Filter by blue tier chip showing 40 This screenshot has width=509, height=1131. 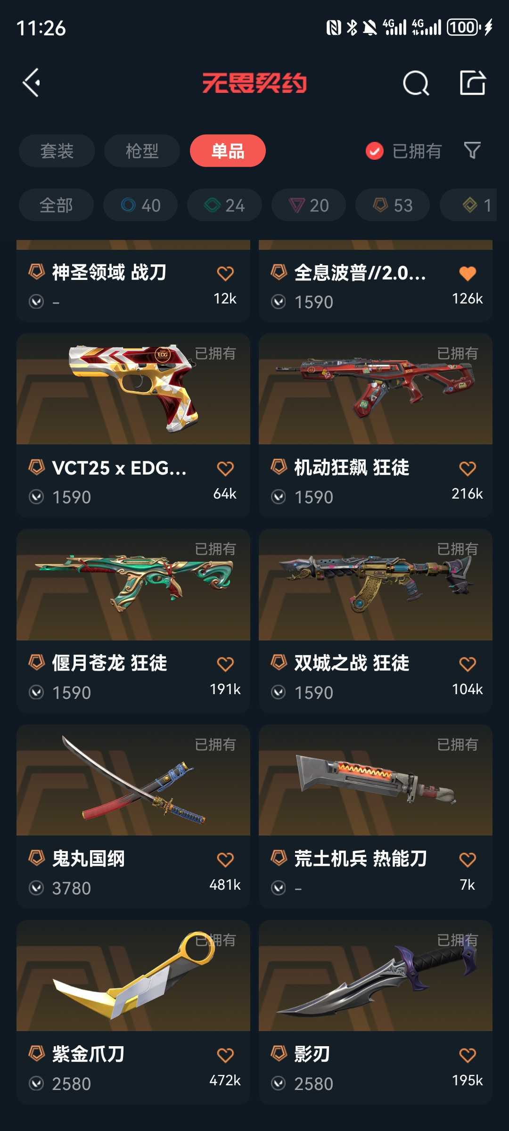click(140, 205)
